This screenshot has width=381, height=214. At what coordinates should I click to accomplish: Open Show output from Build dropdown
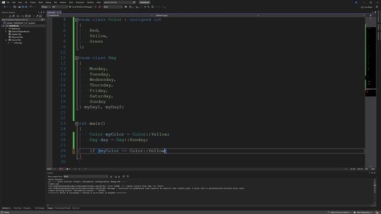point(86,177)
